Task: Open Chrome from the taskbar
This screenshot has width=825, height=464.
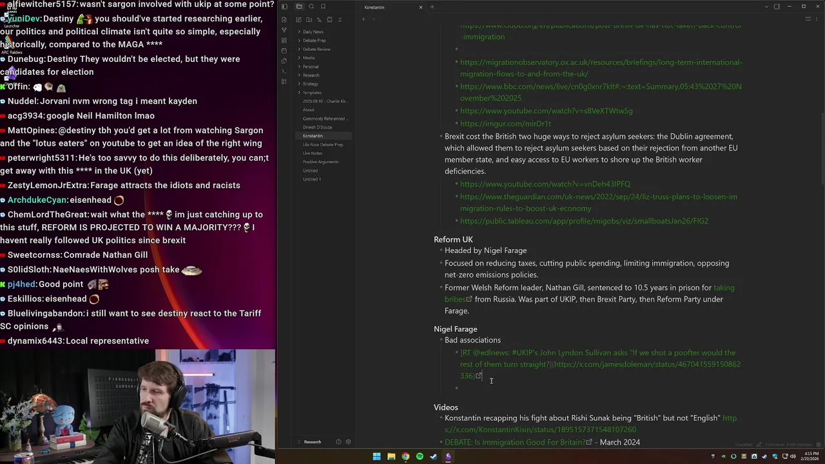Action: (x=405, y=457)
